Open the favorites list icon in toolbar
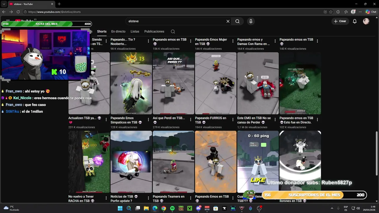 [346, 12]
